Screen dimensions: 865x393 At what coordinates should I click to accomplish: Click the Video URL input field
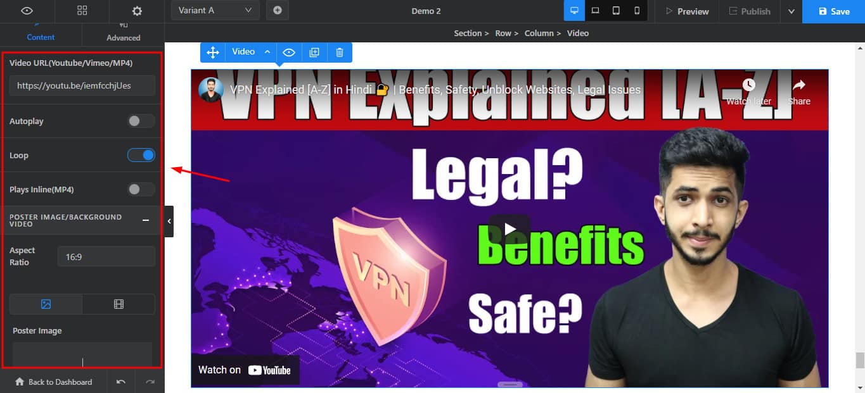(x=82, y=85)
